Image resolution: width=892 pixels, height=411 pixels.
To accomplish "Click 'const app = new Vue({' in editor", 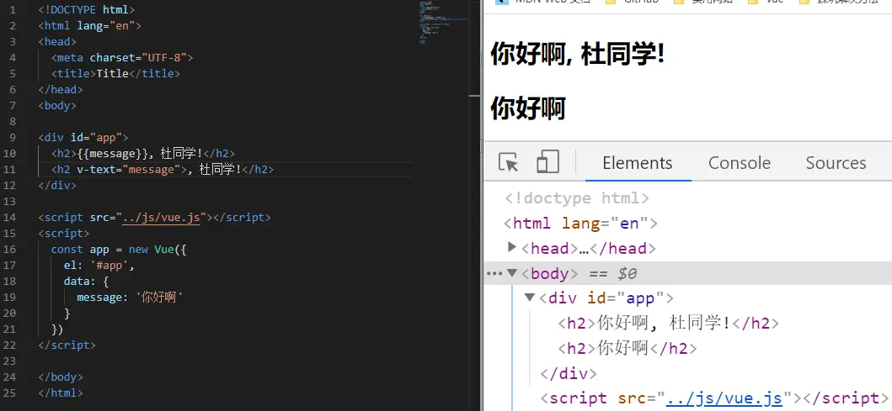I will point(118,250).
